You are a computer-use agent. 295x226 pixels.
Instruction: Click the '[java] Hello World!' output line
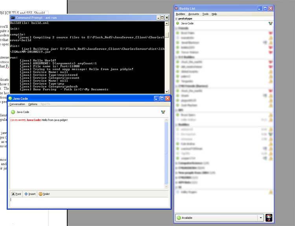pos(38,60)
